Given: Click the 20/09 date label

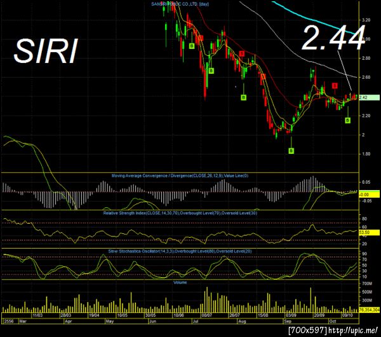Looking at the screenshot, I should (x=319, y=315).
